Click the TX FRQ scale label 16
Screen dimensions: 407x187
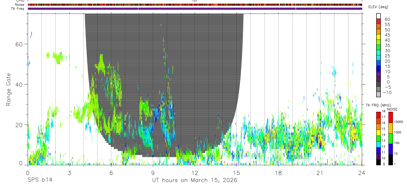pos(384,123)
